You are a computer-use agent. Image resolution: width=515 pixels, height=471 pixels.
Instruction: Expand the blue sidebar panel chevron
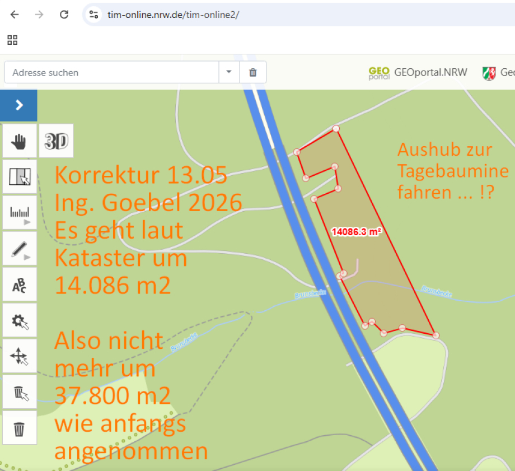18,105
